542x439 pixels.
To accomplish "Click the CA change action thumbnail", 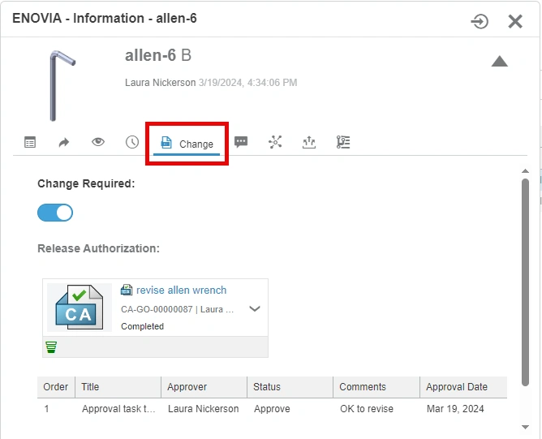I will pyautogui.click(x=79, y=307).
